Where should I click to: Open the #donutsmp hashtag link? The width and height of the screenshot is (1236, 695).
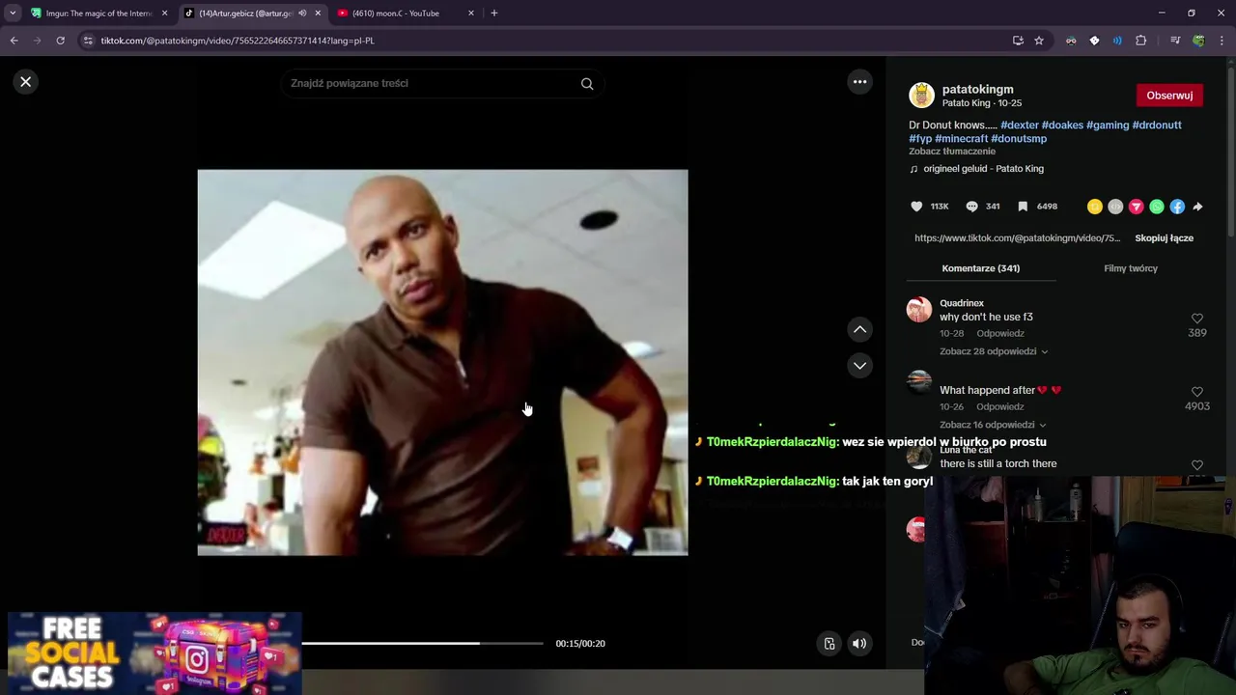(1019, 139)
